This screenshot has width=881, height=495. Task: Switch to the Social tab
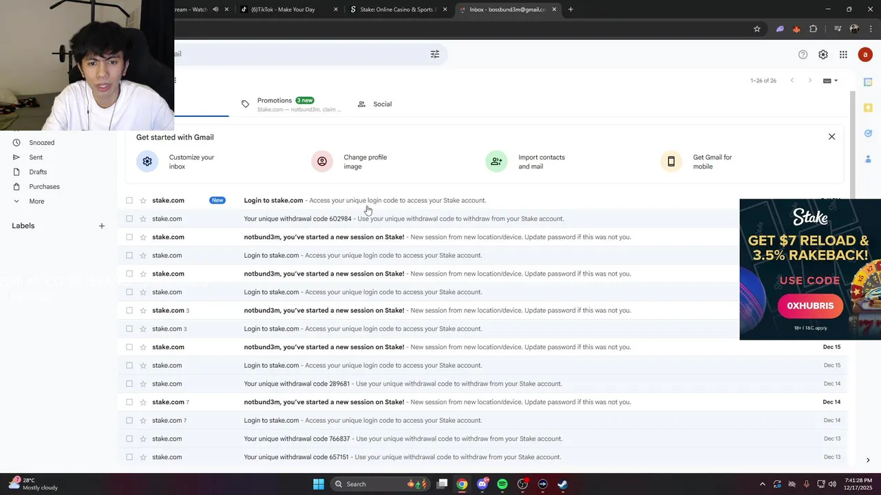tap(375, 104)
